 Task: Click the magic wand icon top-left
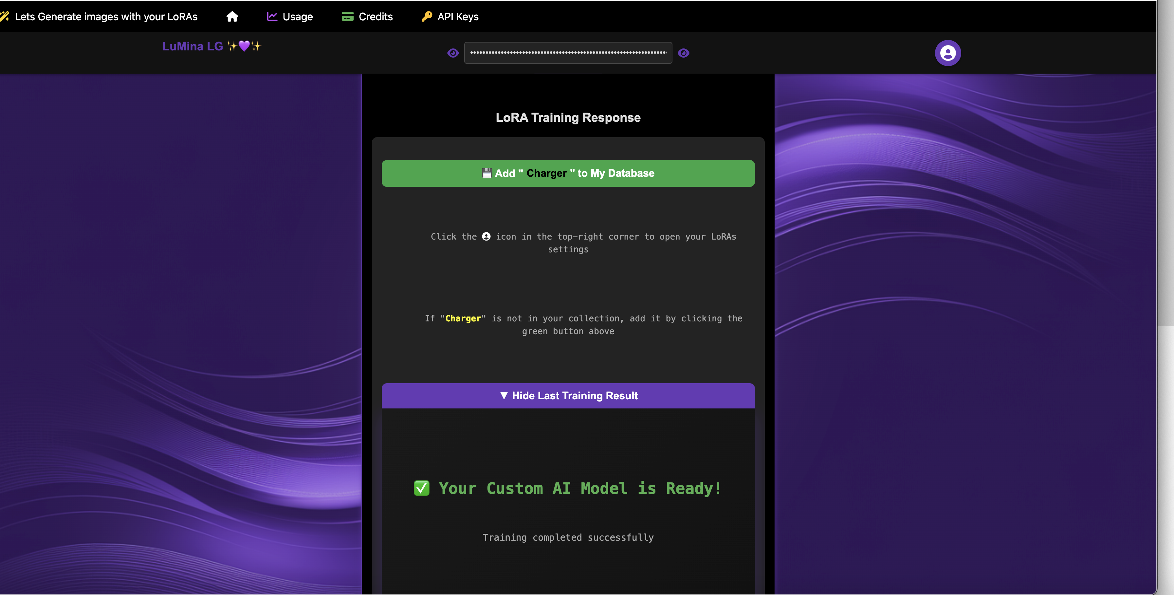tap(5, 16)
